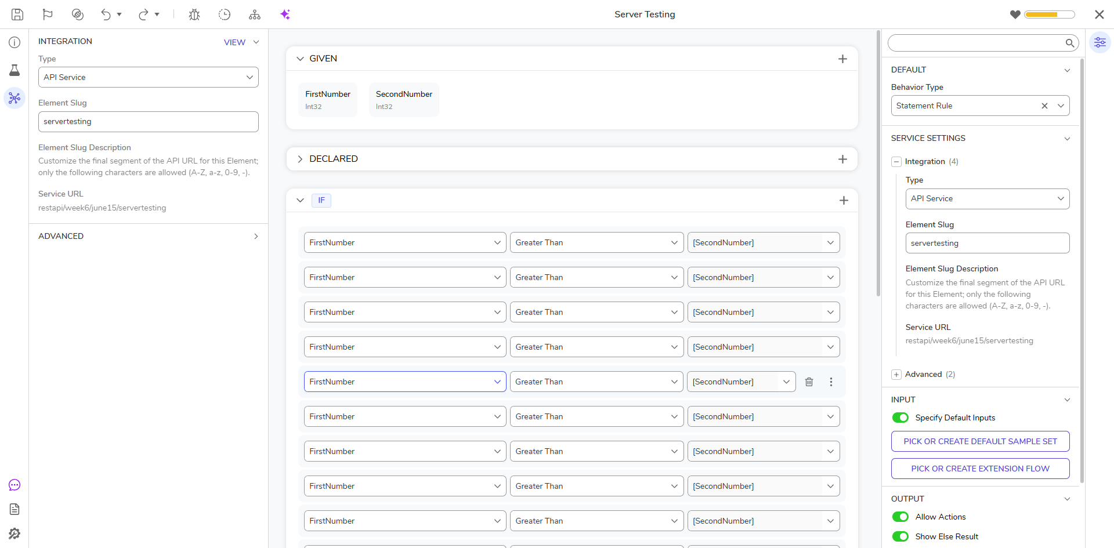This screenshot has width=1114, height=548.
Task: Add a new condition to IF section
Action: pos(844,200)
